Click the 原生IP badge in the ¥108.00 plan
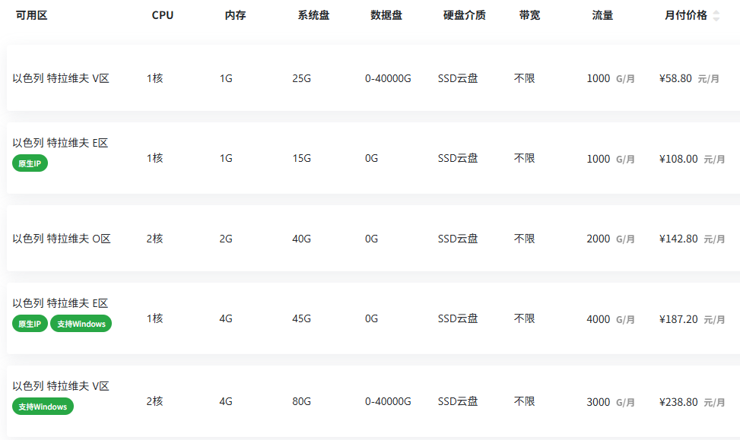Screen dimensions: 740x440 [30, 163]
